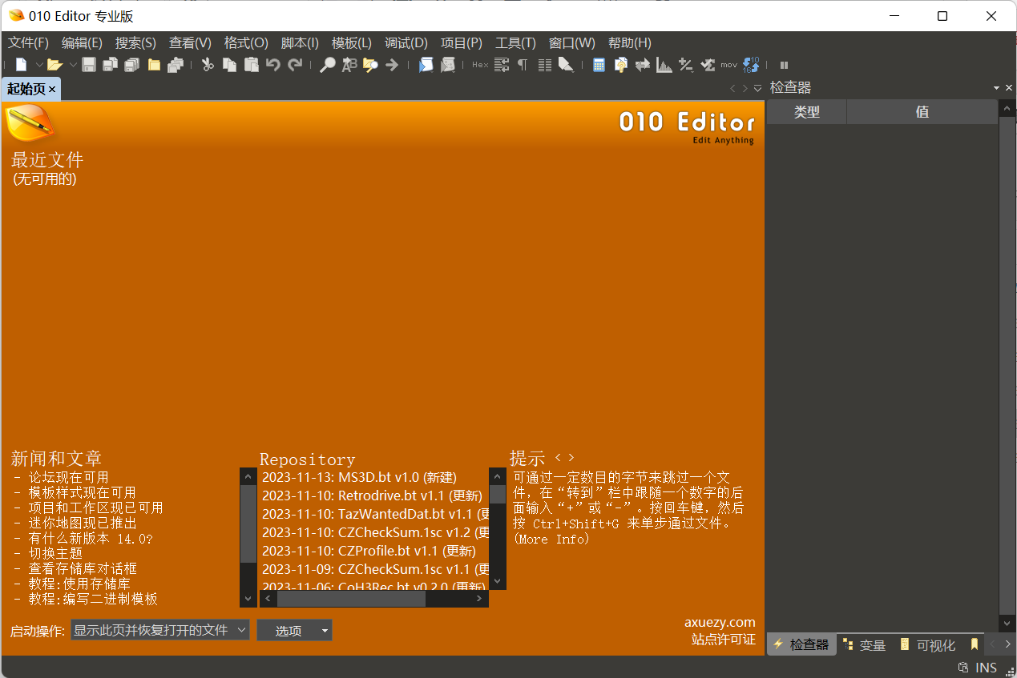Click the highlighter marker icon

pyautogui.click(x=566, y=65)
